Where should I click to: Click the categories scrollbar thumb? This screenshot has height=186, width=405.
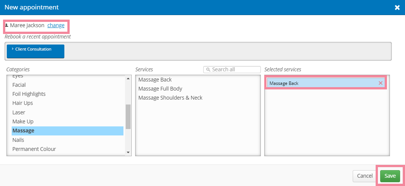pyautogui.click(x=128, y=117)
